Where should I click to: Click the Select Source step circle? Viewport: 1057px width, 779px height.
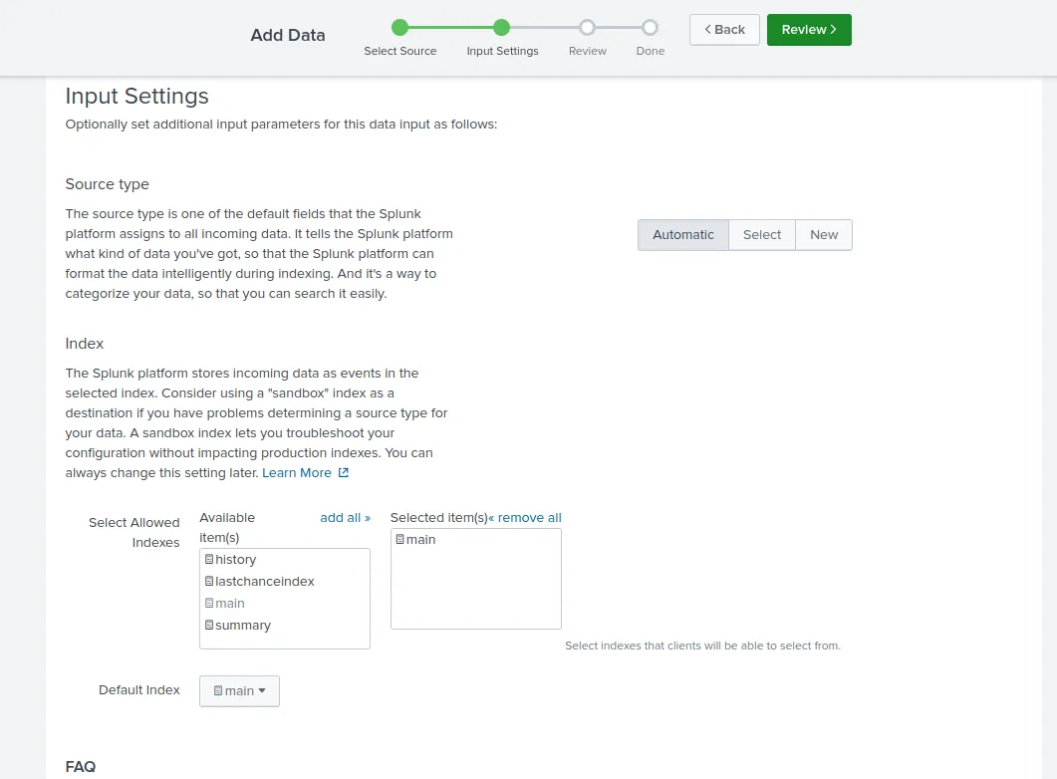pos(399,28)
